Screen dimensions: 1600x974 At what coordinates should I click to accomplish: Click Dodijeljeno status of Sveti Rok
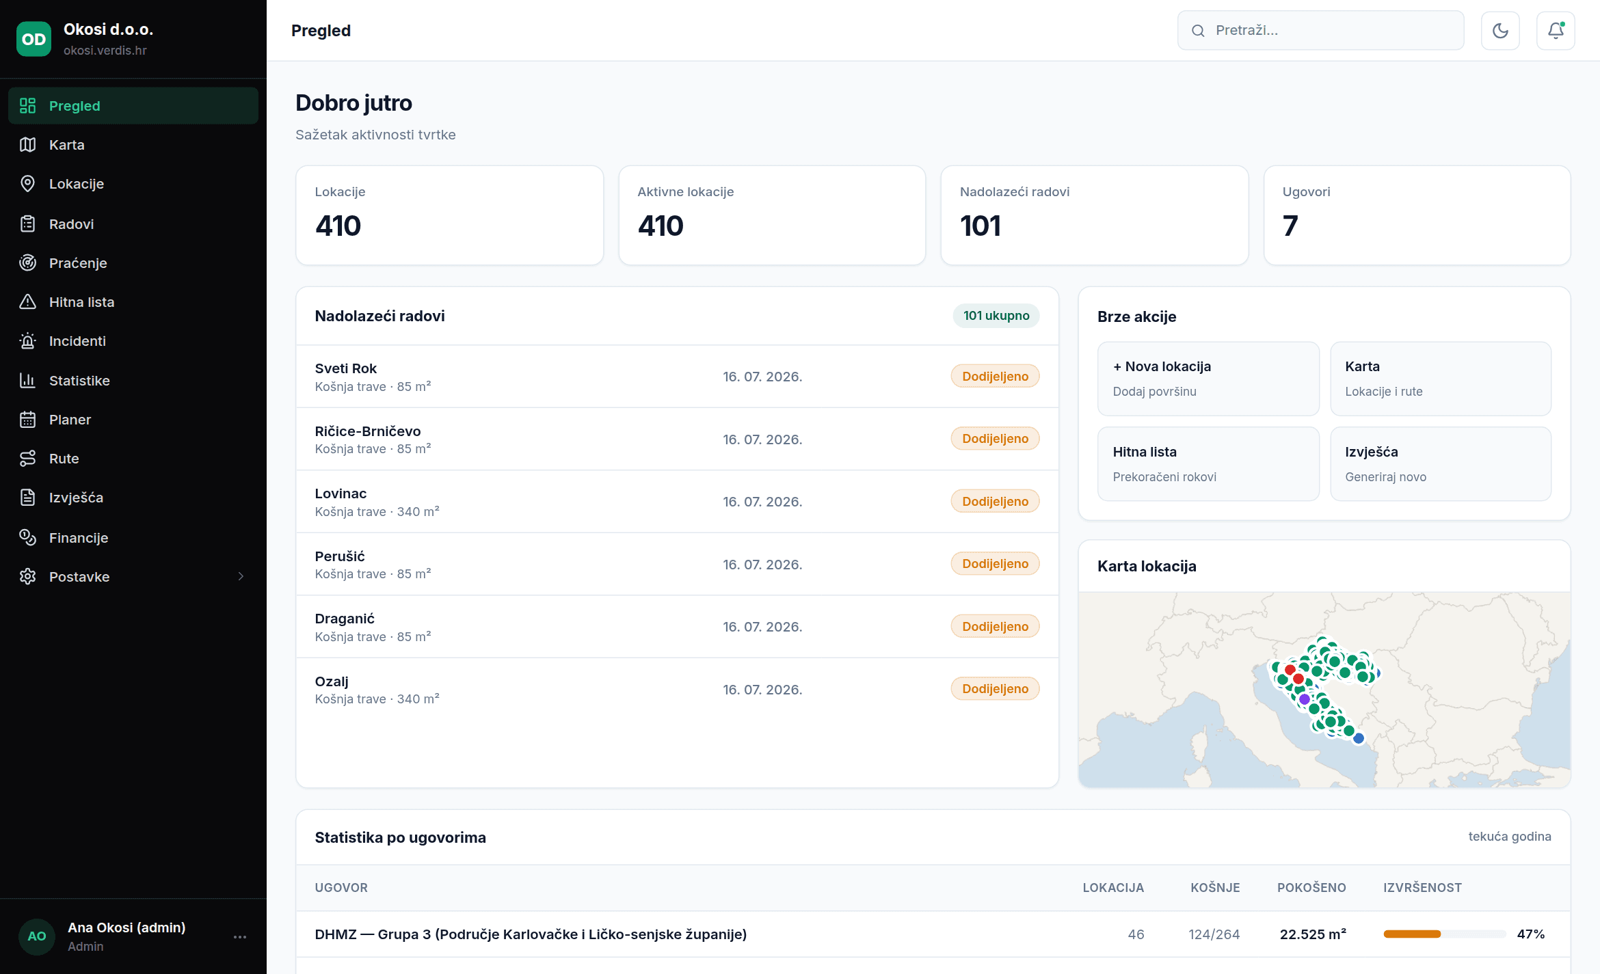pyautogui.click(x=995, y=377)
